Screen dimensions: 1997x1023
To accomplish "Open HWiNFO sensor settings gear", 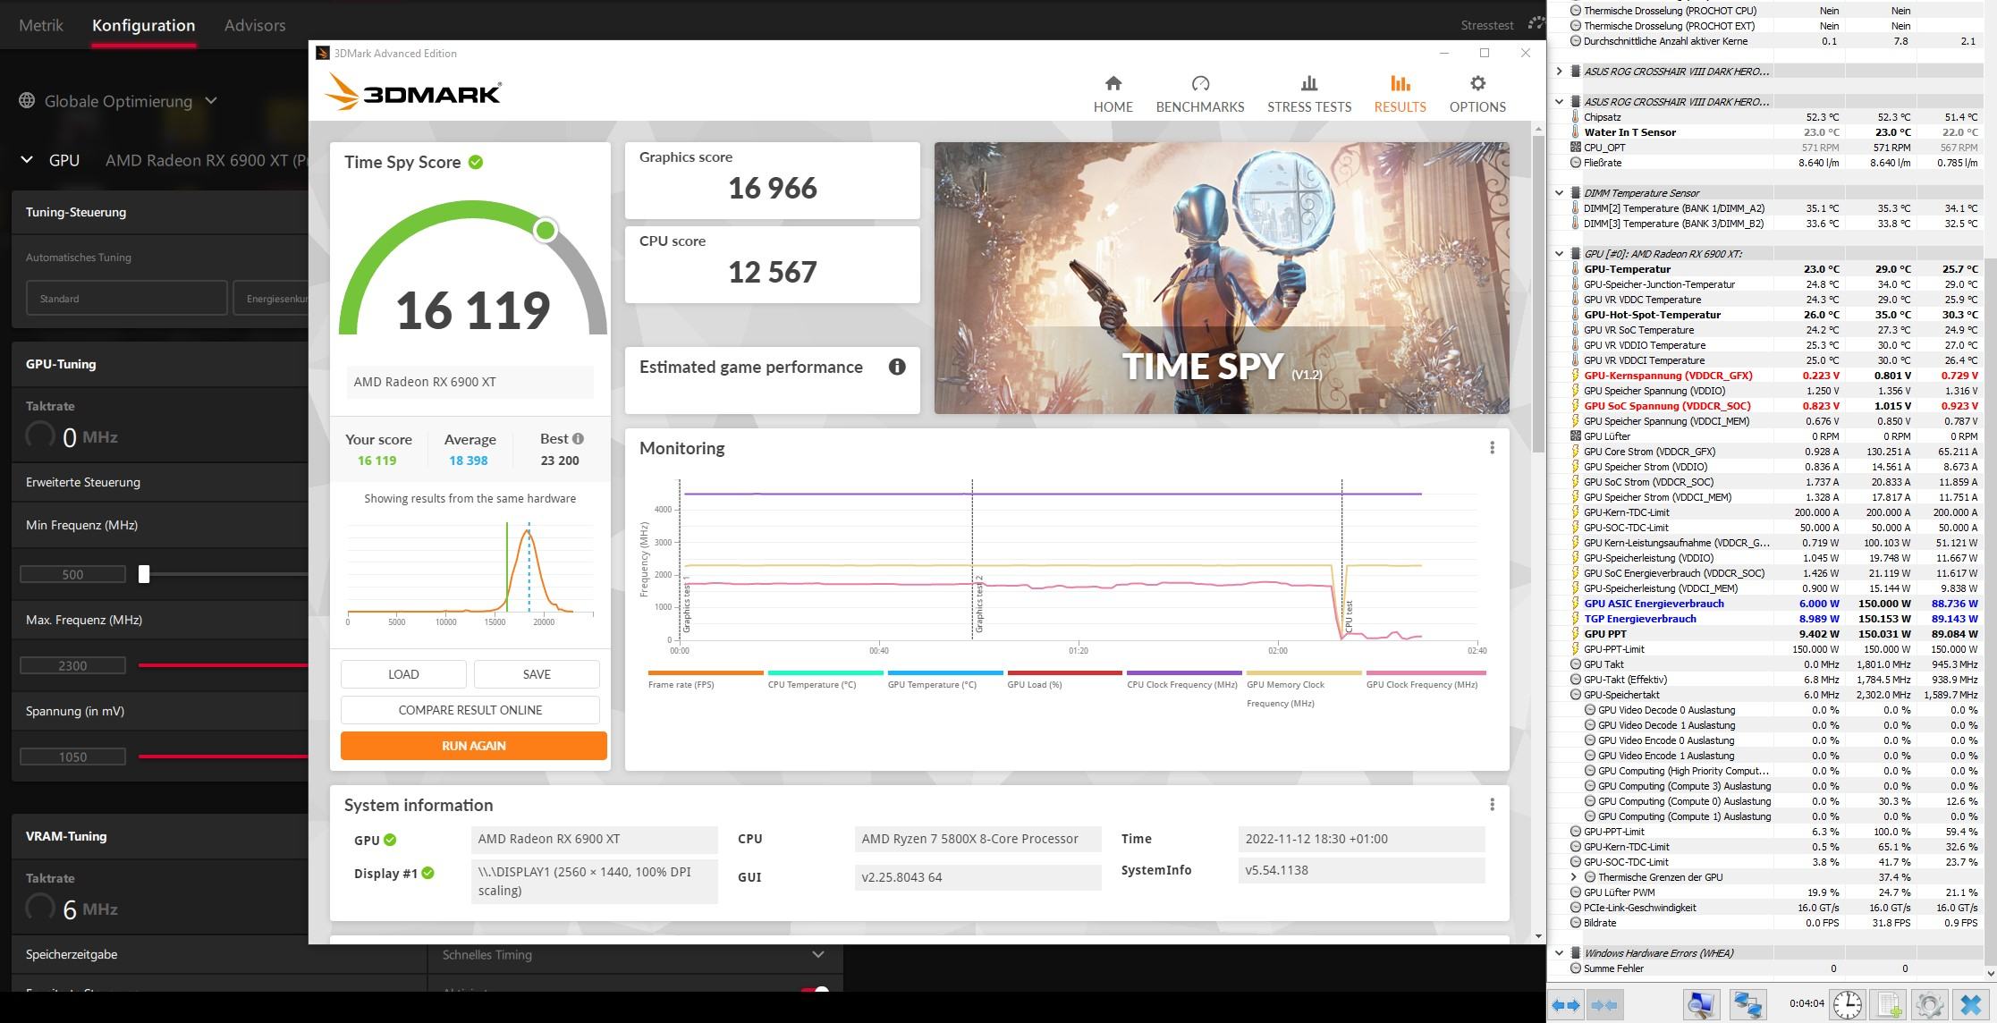I will point(1929,1005).
